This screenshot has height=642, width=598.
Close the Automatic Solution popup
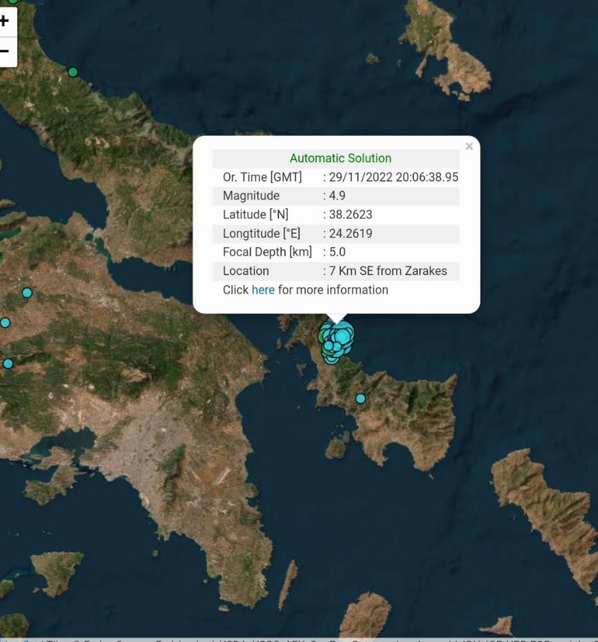pyautogui.click(x=469, y=147)
